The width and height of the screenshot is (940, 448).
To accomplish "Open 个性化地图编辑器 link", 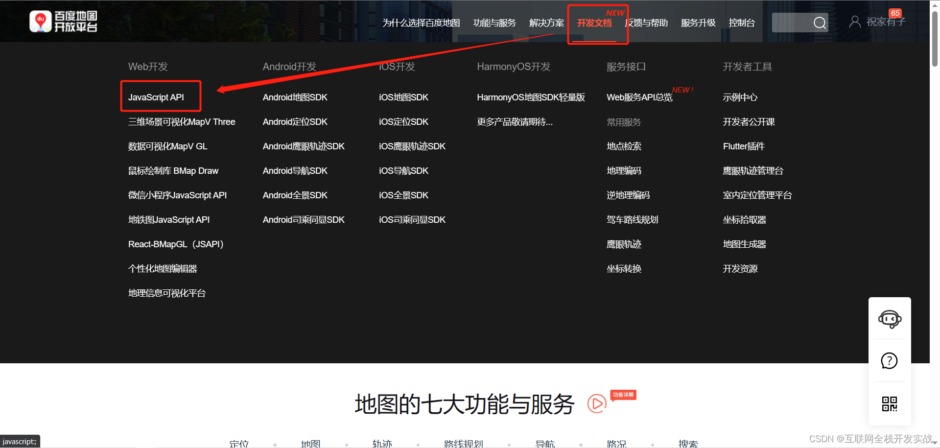I will coord(163,269).
